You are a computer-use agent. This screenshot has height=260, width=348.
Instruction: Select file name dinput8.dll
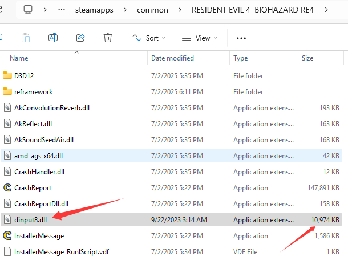coord(30,220)
